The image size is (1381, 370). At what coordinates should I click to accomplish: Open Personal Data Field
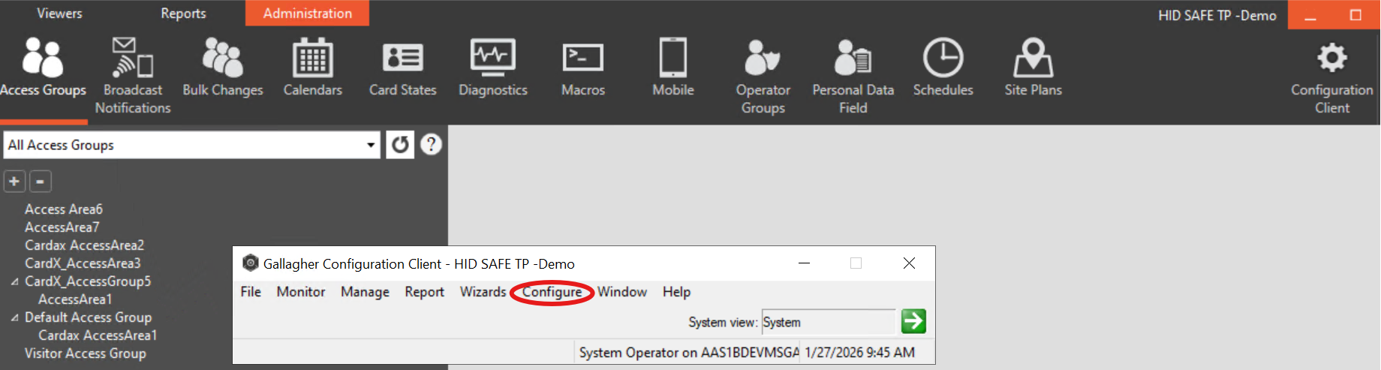click(853, 75)
